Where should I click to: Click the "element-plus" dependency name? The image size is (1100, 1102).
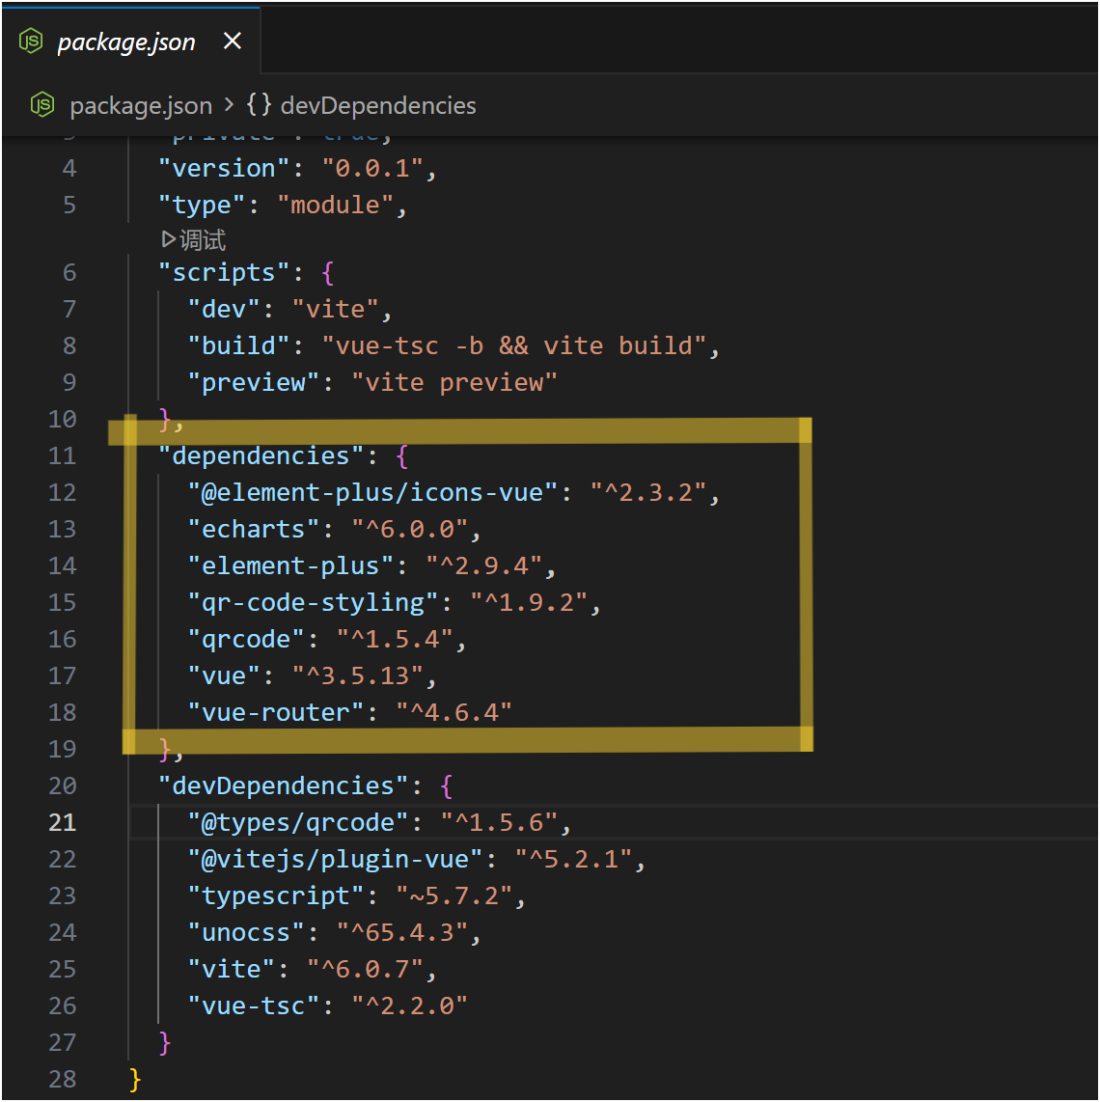(290, 565)
